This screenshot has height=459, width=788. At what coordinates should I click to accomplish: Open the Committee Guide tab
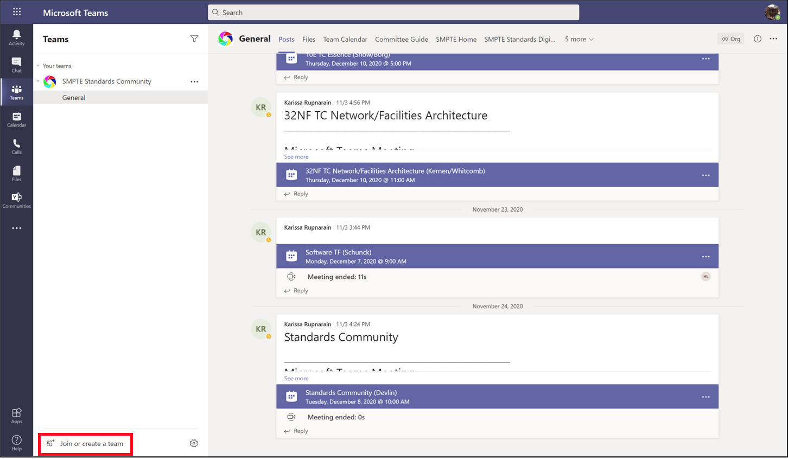point(401,39)
